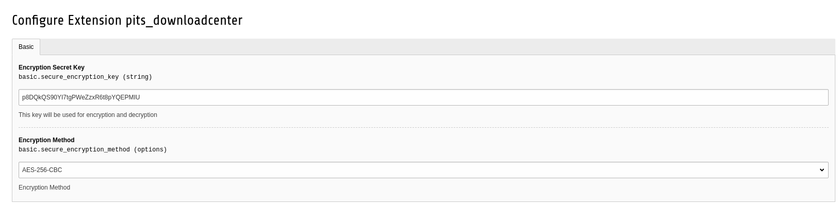Click the bold Encryption Secret Key label
The image size is (840, 221).
(52, 67)
